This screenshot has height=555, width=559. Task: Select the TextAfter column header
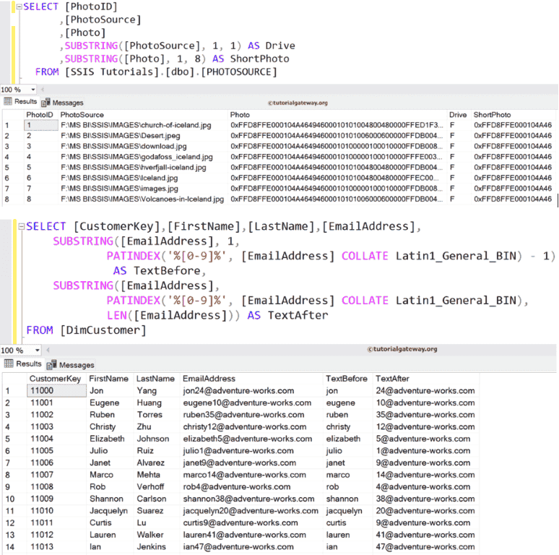pyautogui.click(x=425, y=379)
